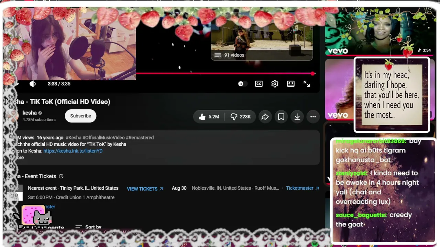Subscribe to the kesha channel

pyautogui.click(x=80, y=116)
